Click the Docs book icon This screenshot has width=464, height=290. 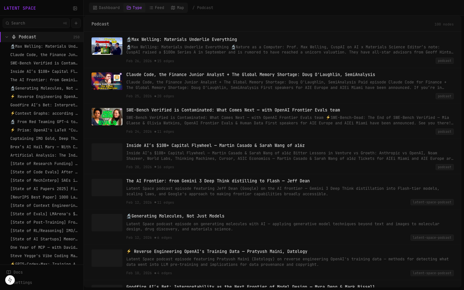pyautogui.click(x=9, y=272)
